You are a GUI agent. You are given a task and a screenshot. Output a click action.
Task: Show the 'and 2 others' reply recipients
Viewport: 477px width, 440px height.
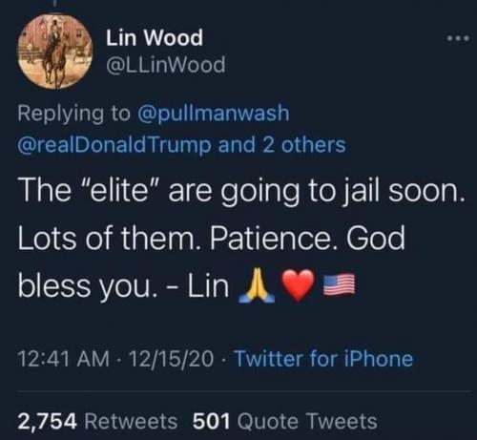click(281, 144)
